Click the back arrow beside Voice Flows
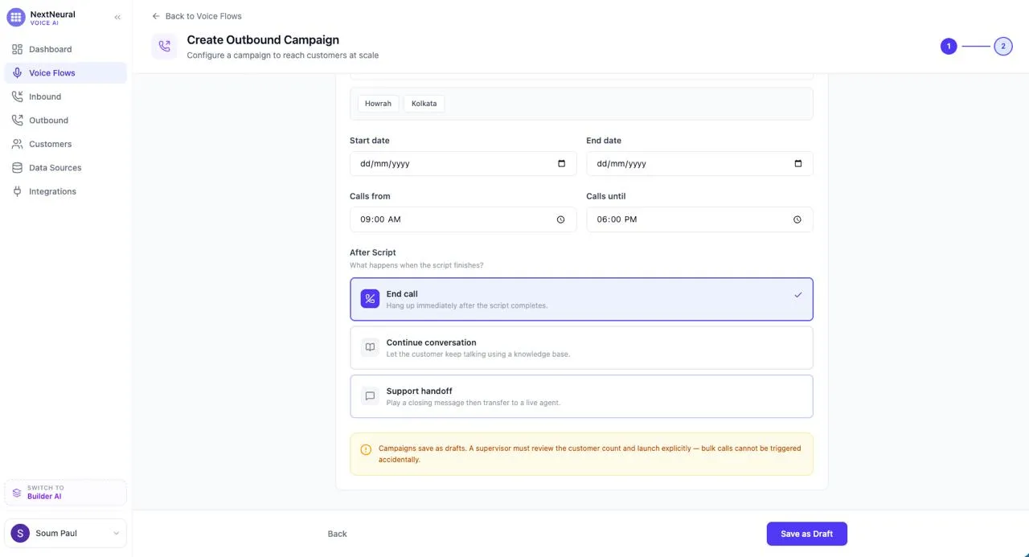The image size is (1029, 557). [x=156, y=16]
